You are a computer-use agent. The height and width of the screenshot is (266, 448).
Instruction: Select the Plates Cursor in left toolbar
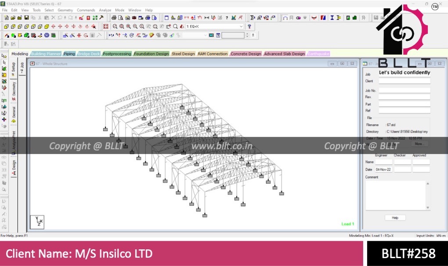[4, 69]
